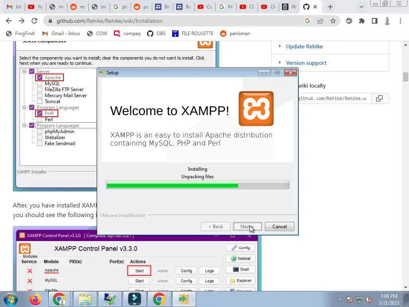The image size is (409, 307).
Task: Reload the GitHub wiki page
Action: (x=34, y=21)
